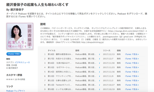Click the podcast title 経沢香保子の起業も人生も味わい尽くす
The image size is (154, 92).
(x=37, y=5)
